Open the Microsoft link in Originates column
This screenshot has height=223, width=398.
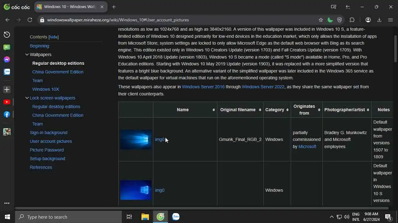pyautogui.click(x=307, y=146)
